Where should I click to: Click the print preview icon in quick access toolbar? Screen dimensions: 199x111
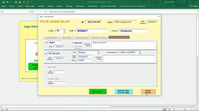click(x=16, y=2)
